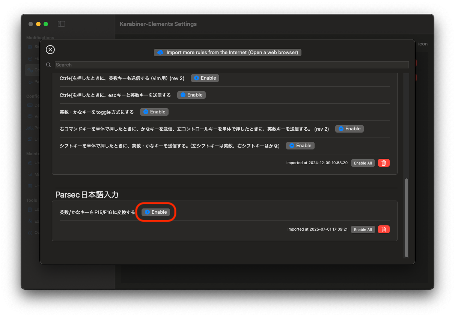
Task: Click Import more rules from the Internet
Action: click(227, 52)
